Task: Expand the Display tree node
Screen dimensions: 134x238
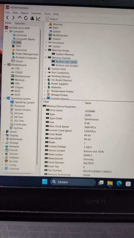Action: point(3,135)
